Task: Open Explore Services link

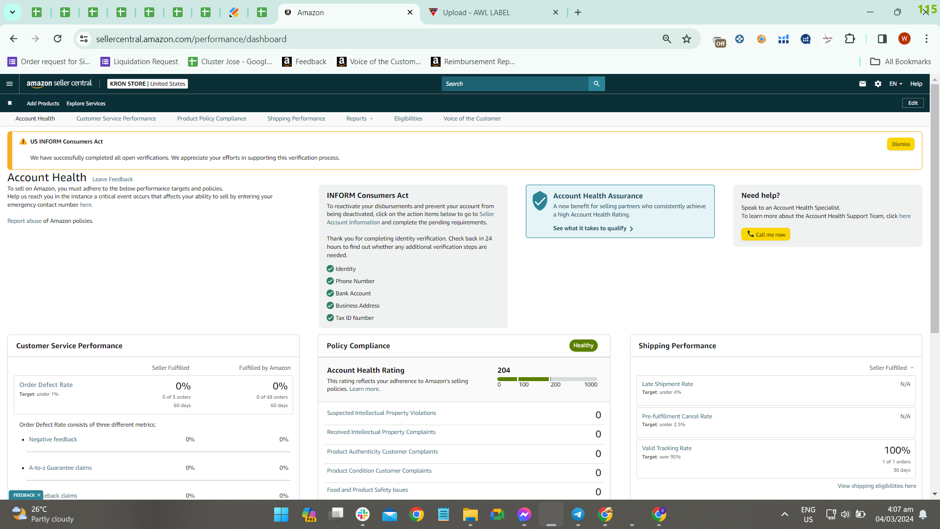Action: [86, 103]
